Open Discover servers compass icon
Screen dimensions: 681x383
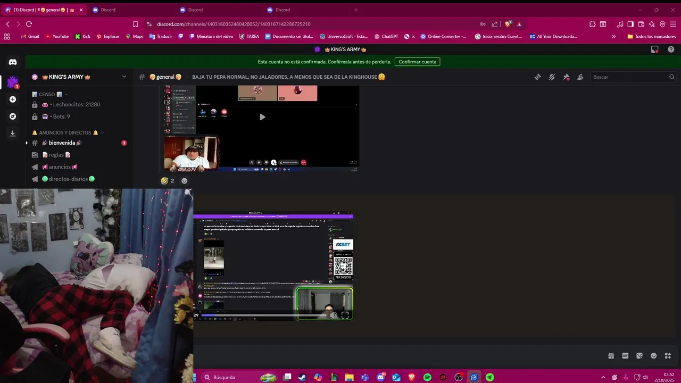point(13,116)
